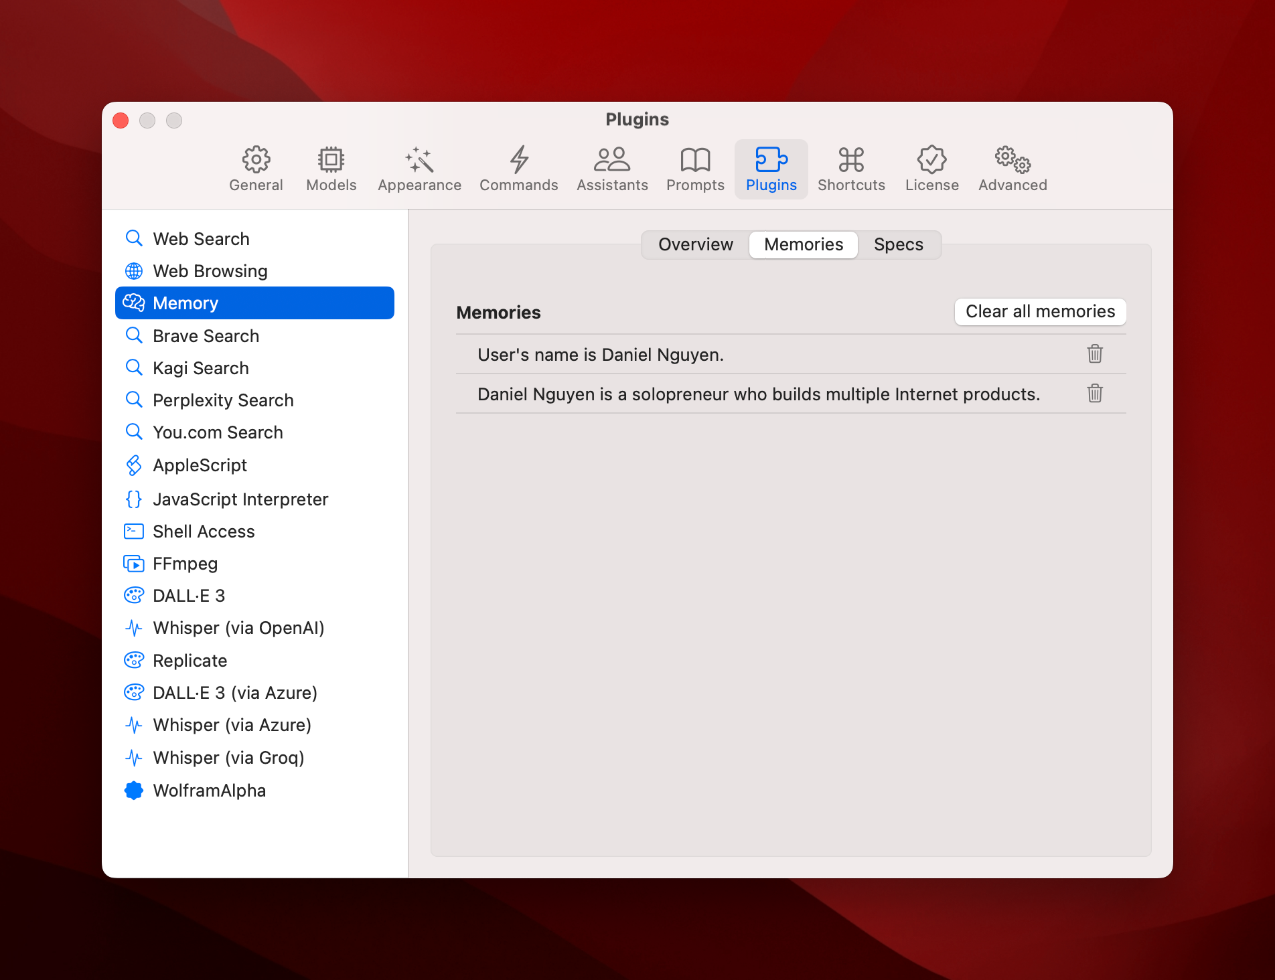Click the "Web Search" label in sidebar
The height and width of the screenshot is (980, 1275).
201,239
